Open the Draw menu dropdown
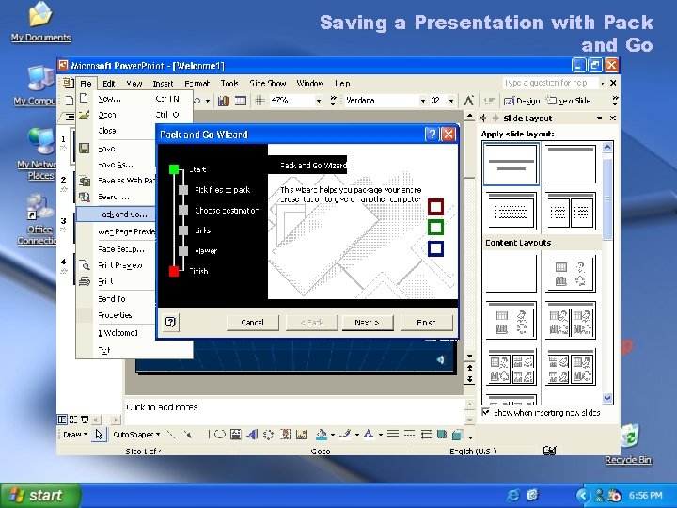The height and width of the screenshot is (508, 677). (x=75, y=434)
